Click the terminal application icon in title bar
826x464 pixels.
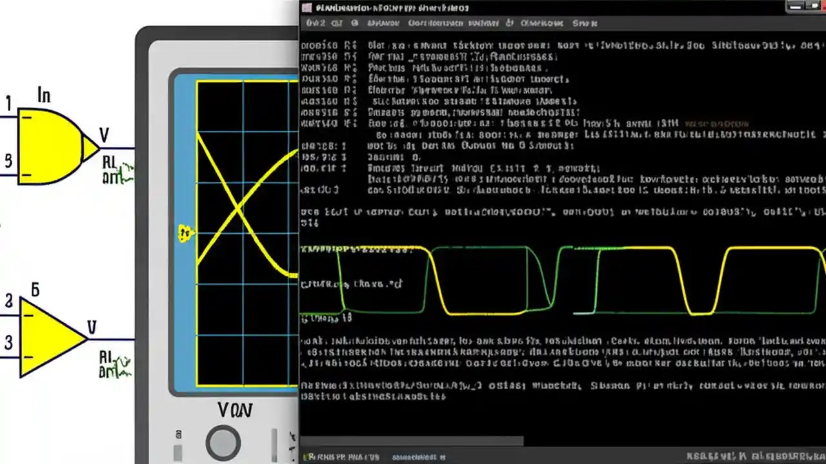(307, 8)
